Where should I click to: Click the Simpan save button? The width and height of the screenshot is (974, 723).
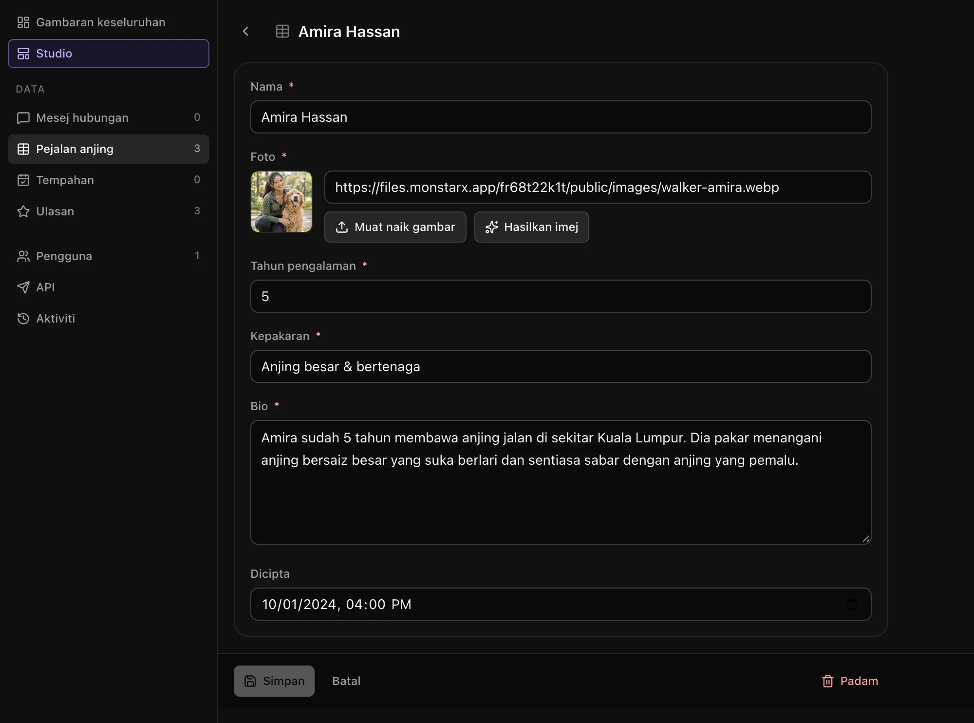point(274,681)
